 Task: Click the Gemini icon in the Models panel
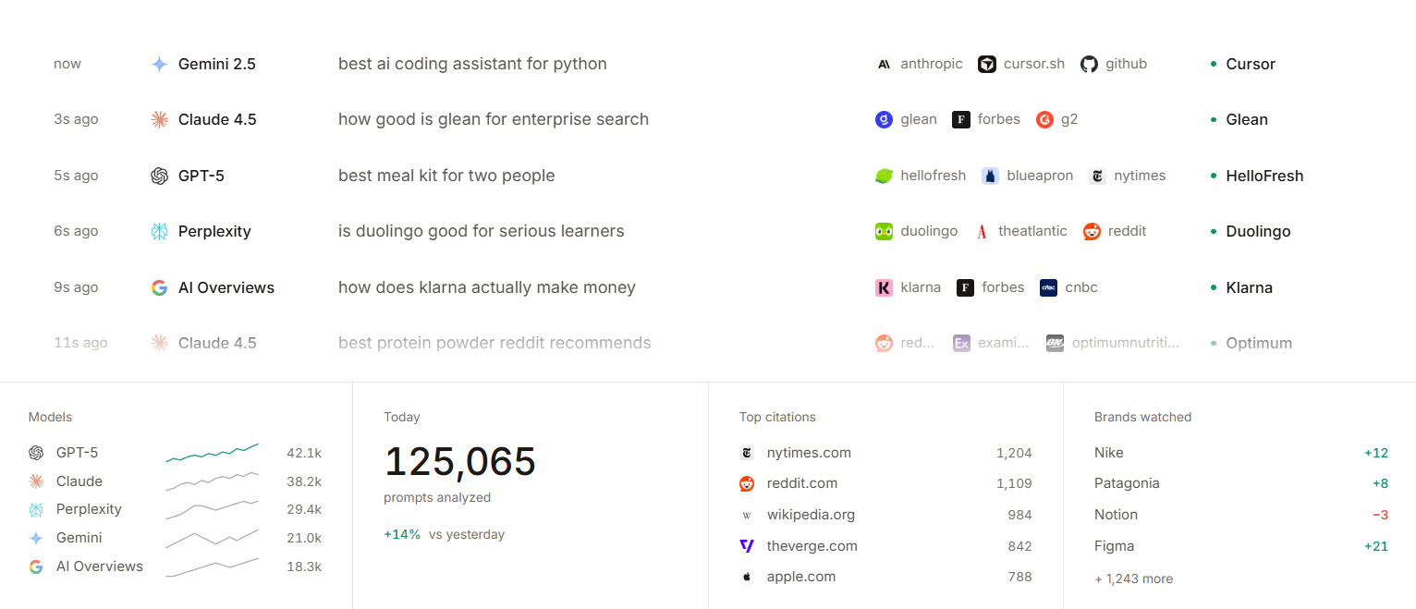[x=36, y=538]
